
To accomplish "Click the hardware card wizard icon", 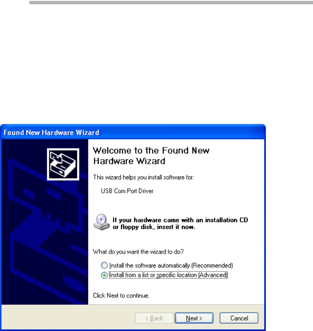I will (63, 164).
